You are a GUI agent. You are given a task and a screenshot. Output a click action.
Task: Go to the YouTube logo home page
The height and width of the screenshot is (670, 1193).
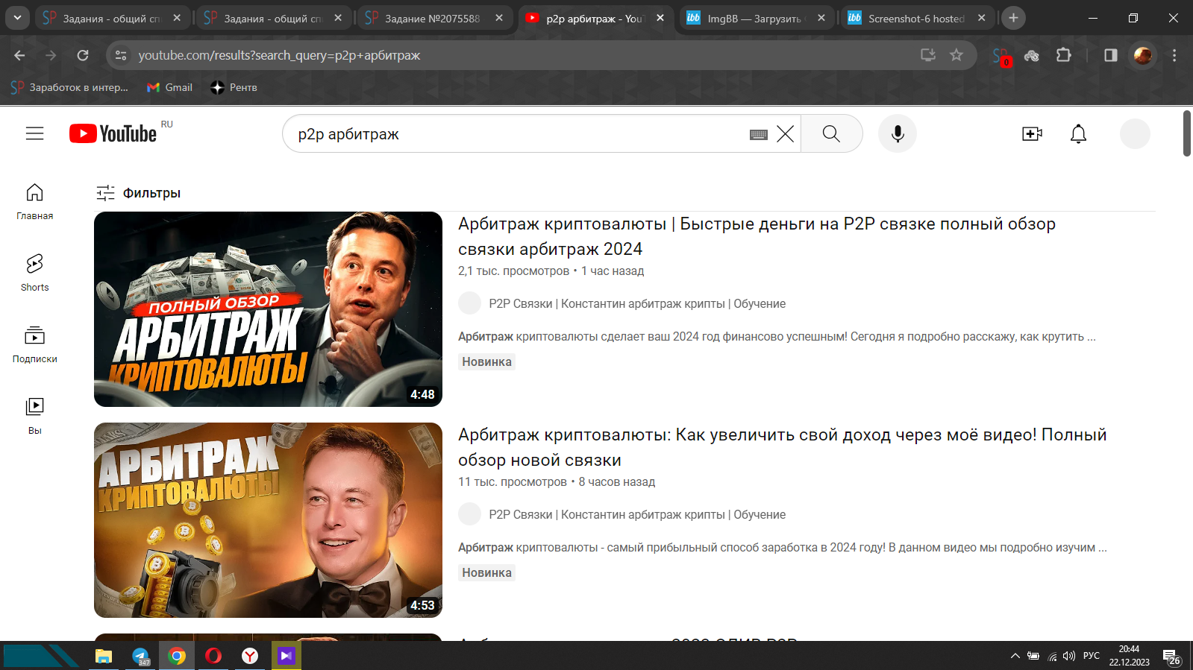point(113,133)
